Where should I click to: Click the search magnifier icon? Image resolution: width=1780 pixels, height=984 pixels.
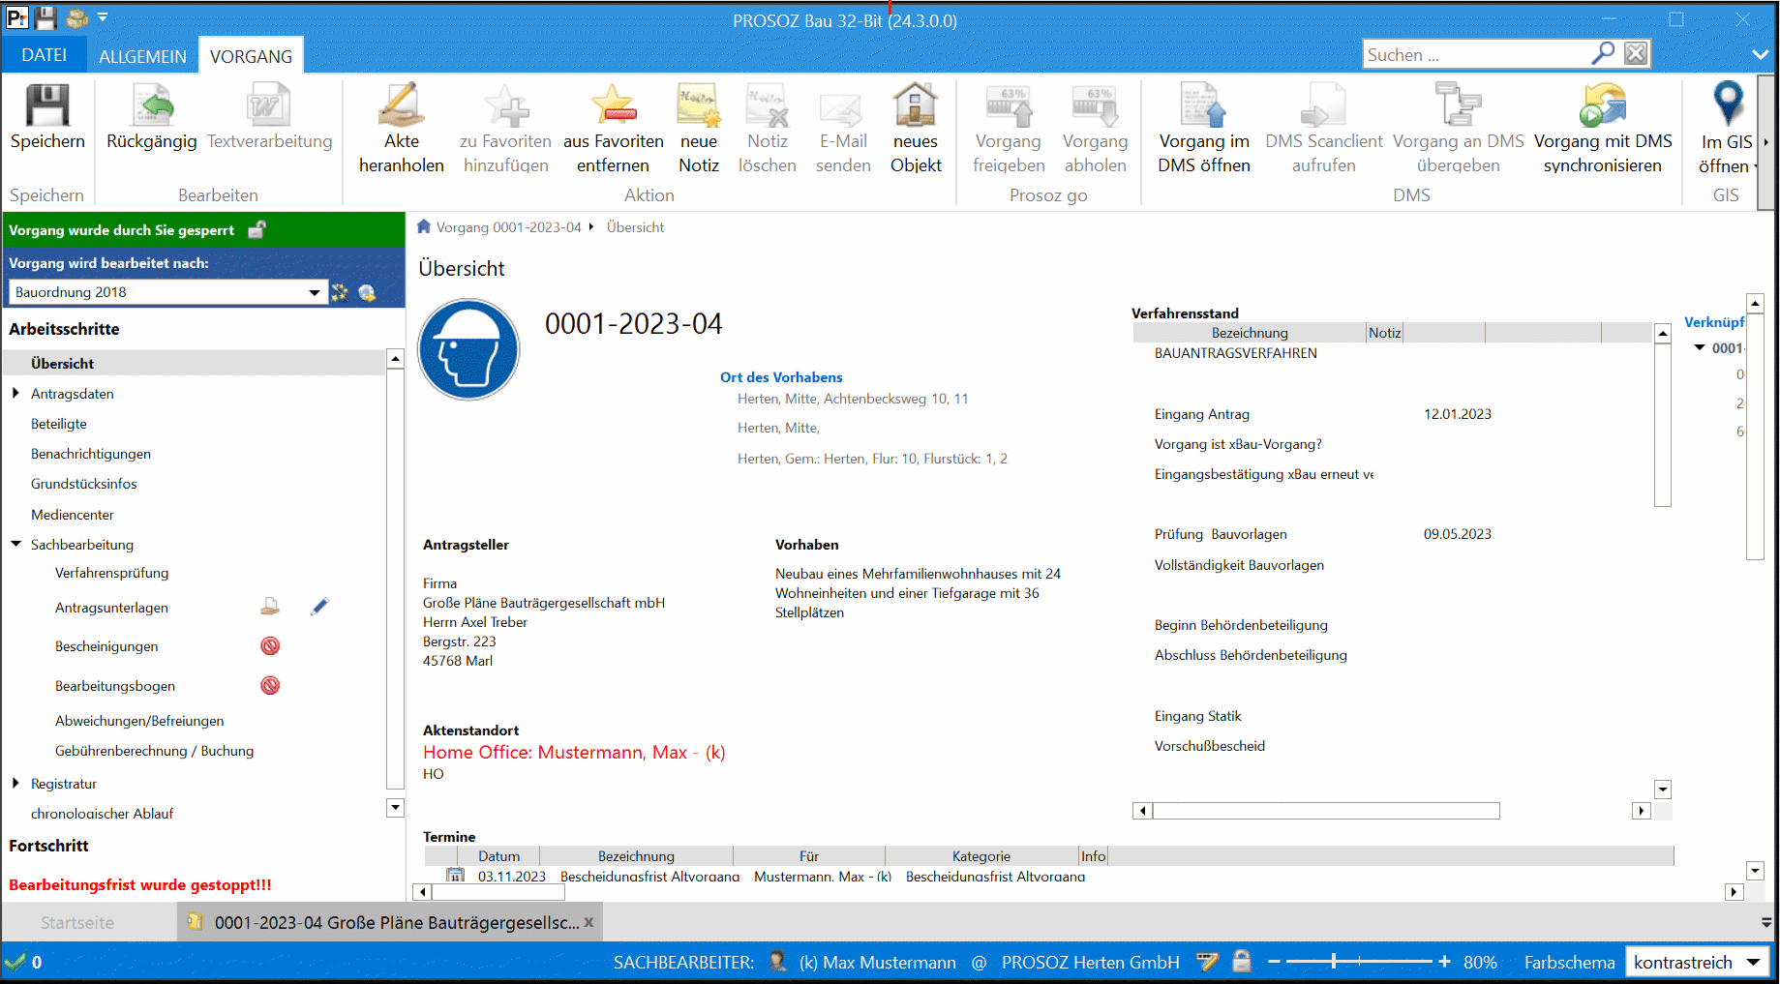click(1603, 53)
